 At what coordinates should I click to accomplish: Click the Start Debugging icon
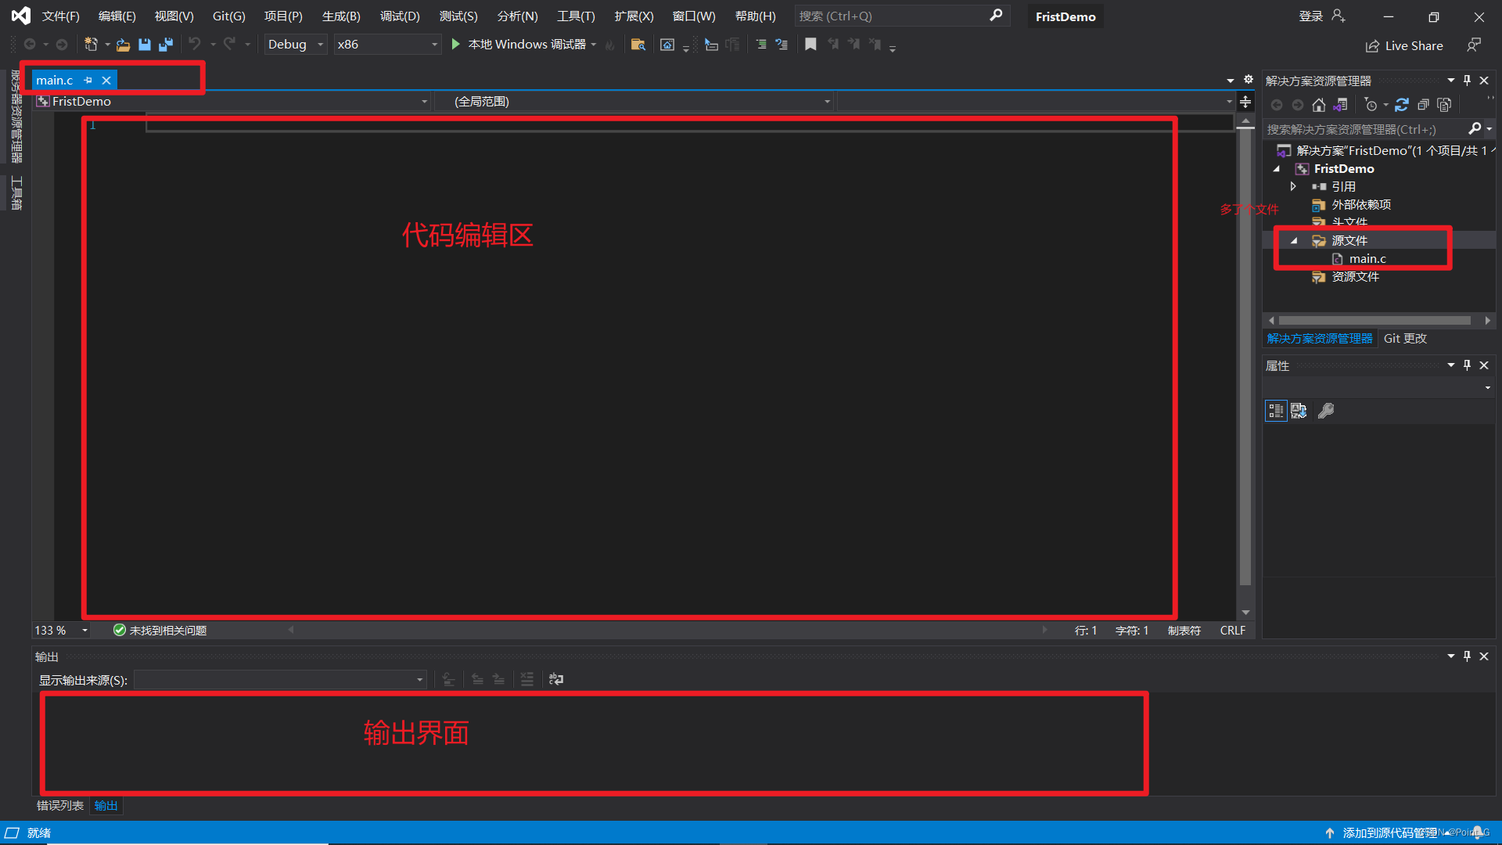(x=457, y=45)
